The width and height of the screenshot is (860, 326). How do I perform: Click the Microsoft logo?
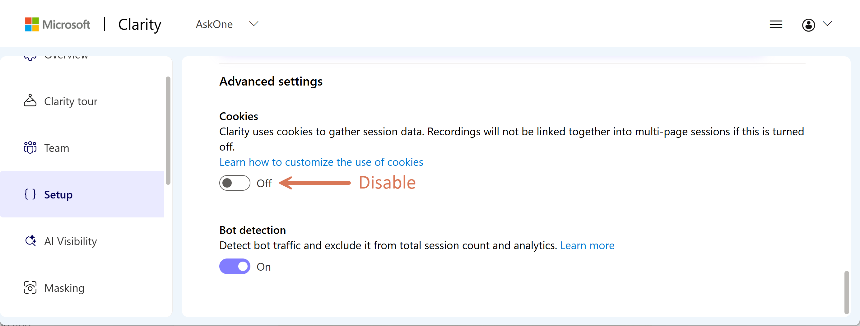tap(58, 24)
